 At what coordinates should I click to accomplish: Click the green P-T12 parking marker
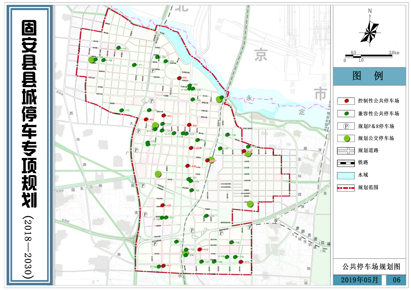click(x=122, y=110)
